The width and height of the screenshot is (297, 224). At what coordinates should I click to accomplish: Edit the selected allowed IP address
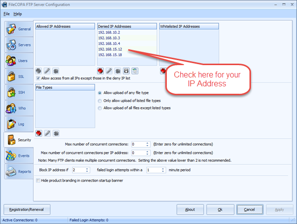click(x=47, y=71)
